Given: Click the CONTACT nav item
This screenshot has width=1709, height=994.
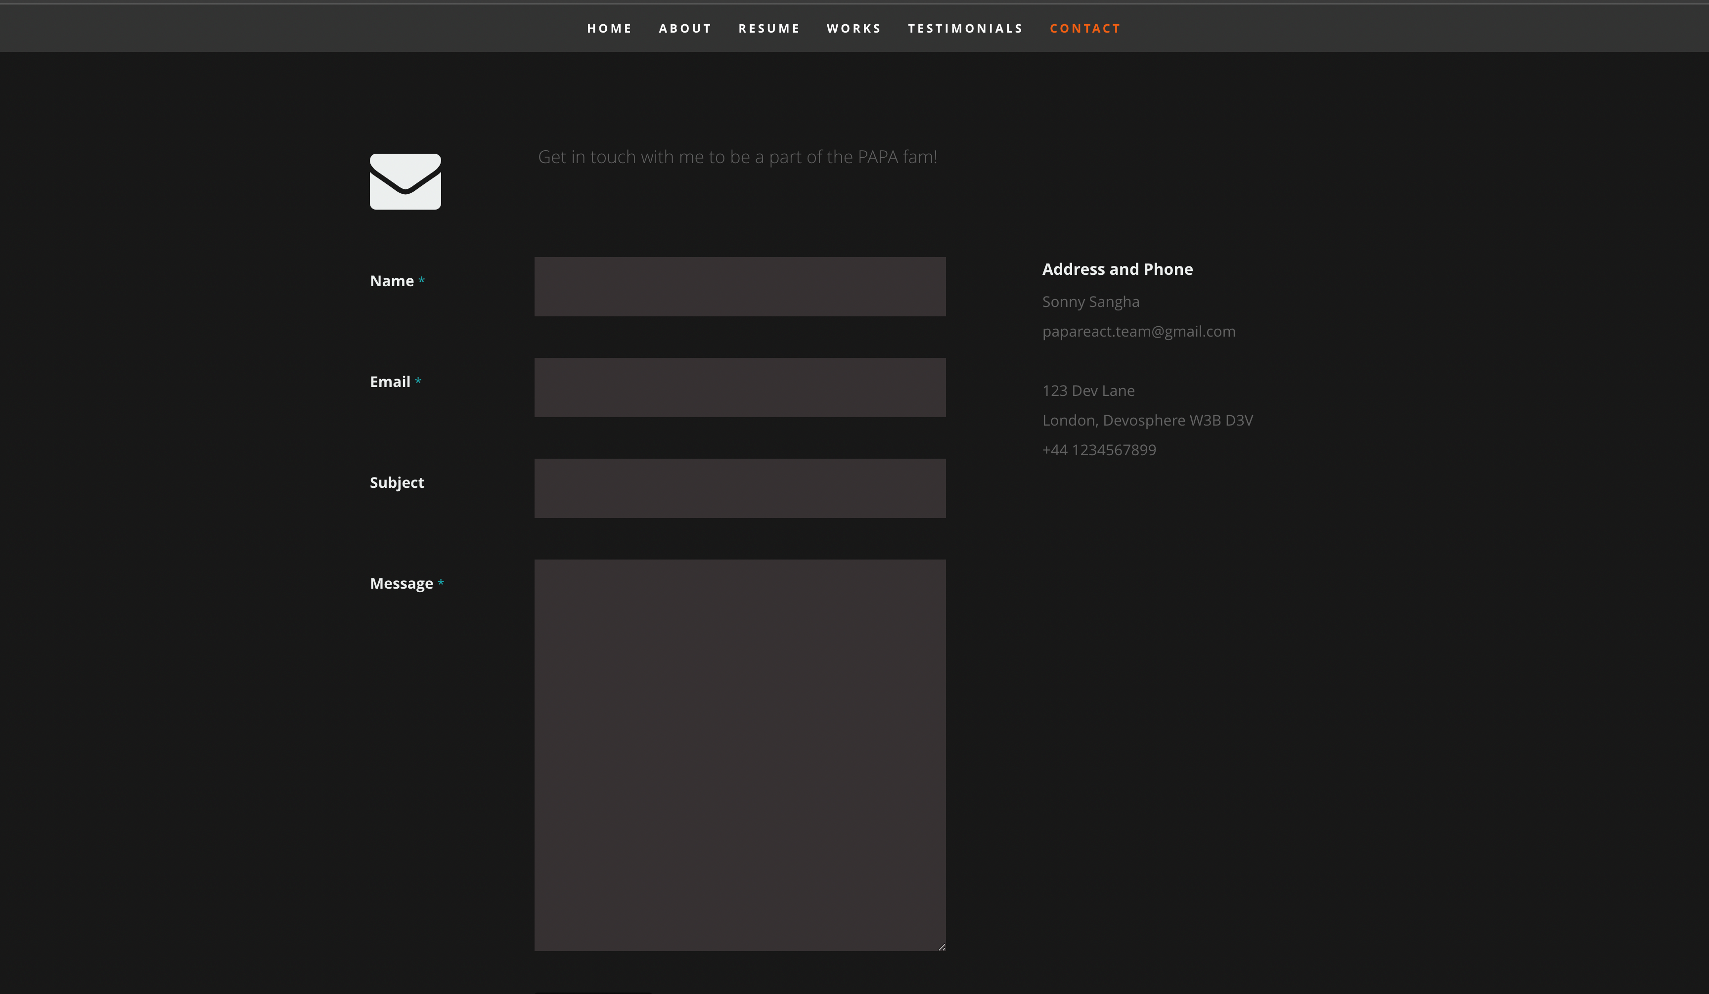Looking at the screenshot, I should click(x=1085, y=29).
